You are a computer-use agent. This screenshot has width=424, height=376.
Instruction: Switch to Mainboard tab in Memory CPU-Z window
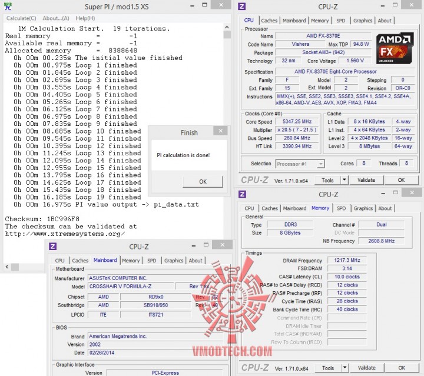(x=294, y=208)
